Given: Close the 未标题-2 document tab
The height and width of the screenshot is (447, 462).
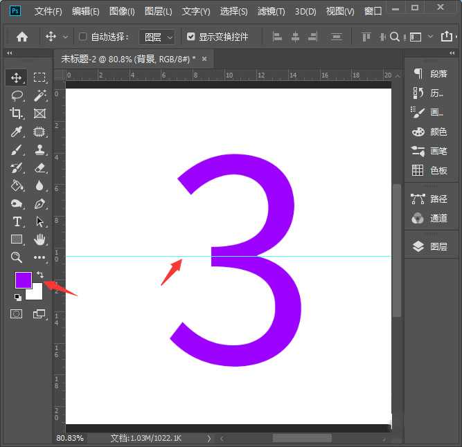Looking at the screenshot, I should (x=204, y=59).
